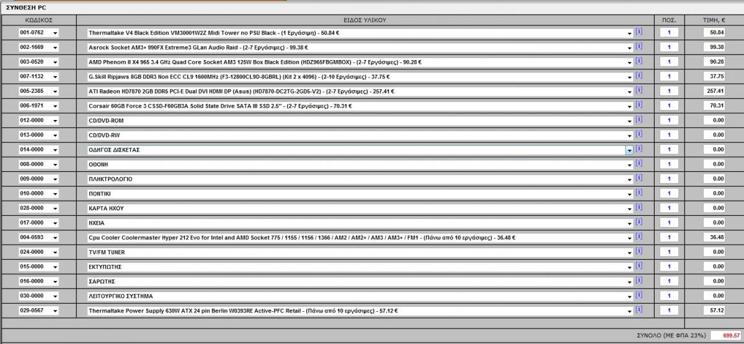Expand the code dropdown showing 005-2385
This screenshot has width=744, height=344.
click(38, 91)
